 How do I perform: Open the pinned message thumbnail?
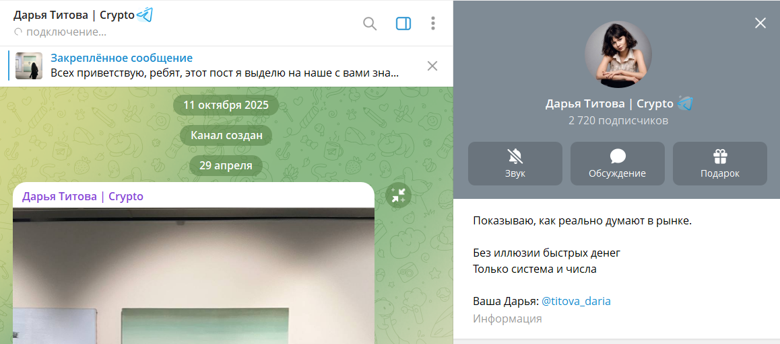[29, 66]
